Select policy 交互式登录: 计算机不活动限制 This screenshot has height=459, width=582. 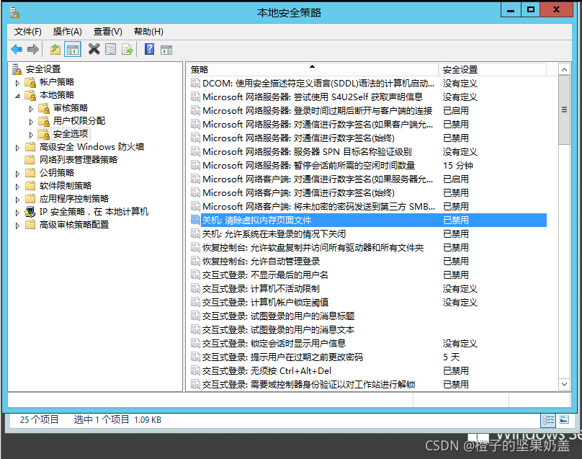click(261, 288)
